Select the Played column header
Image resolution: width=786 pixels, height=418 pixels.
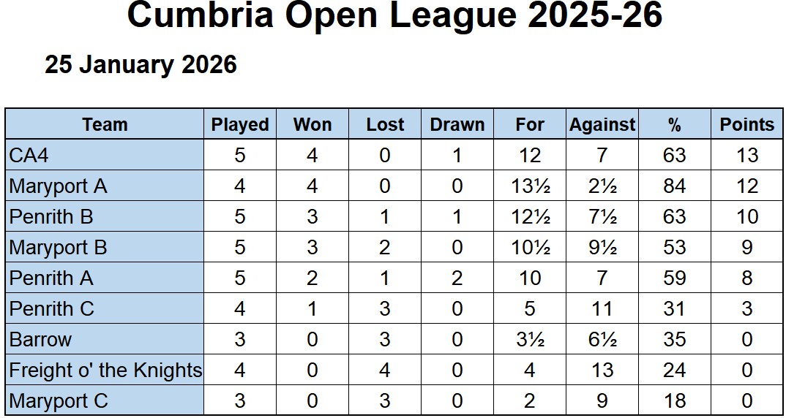click(240, 124)
